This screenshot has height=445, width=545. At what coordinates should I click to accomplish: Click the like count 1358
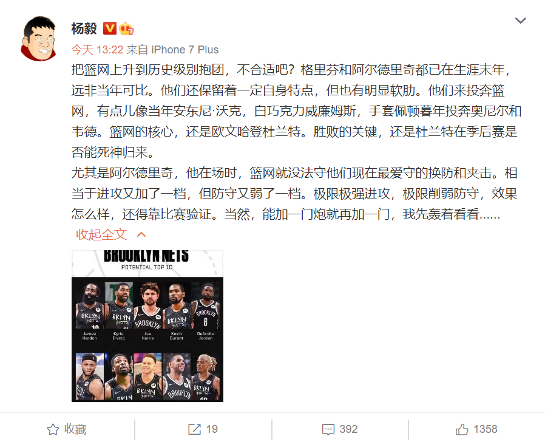486,429
